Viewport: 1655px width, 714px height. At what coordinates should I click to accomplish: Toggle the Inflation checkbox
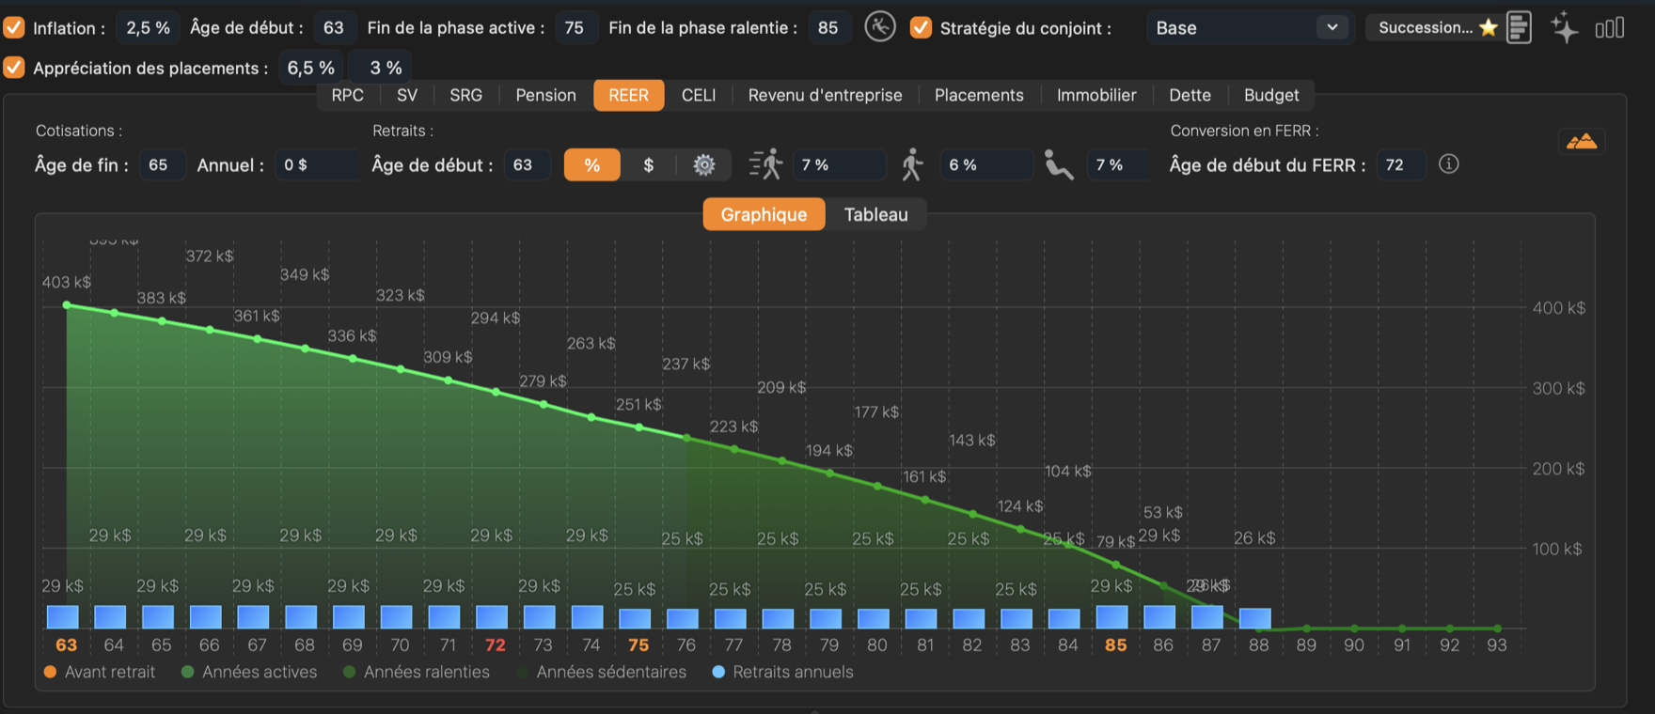14,27
